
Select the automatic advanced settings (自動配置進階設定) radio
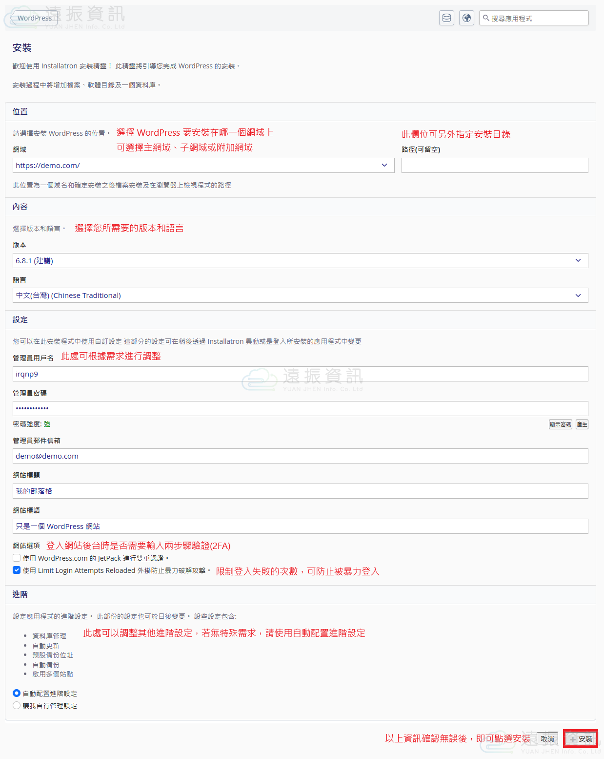[17, 693]
